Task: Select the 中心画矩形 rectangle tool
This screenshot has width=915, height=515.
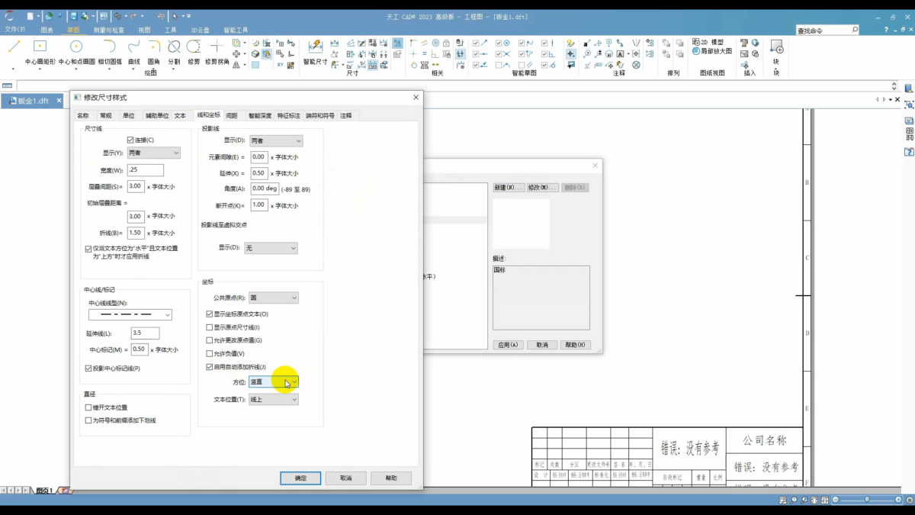Action: (x=40, y=51)
